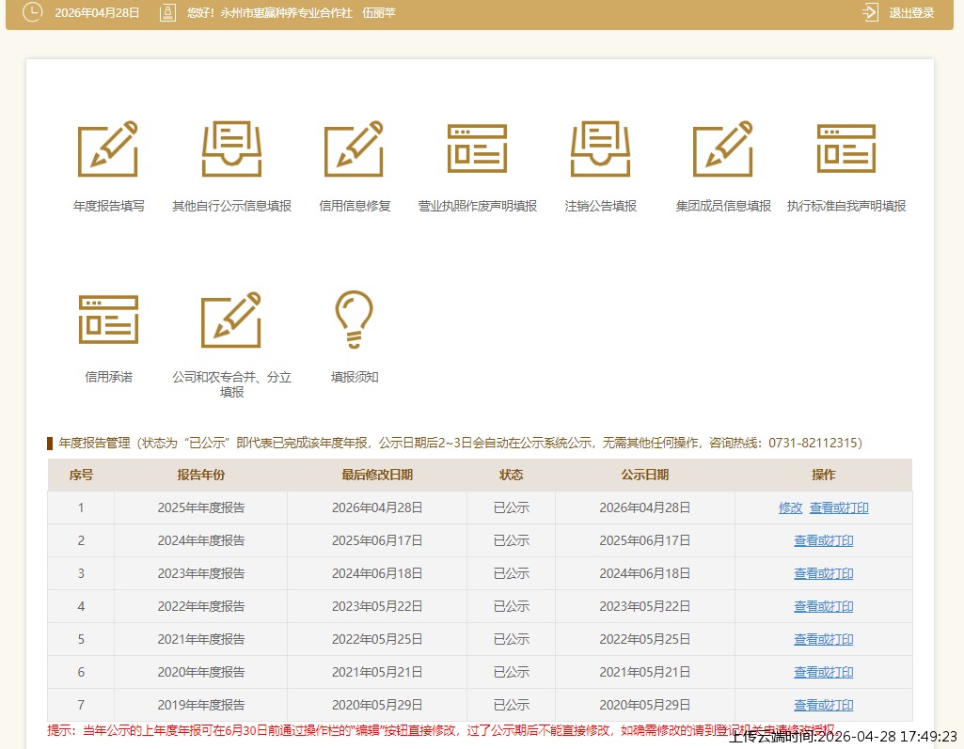Viewport: 964px width, 749px height.
Task: Open the 信用承诺 icon
Action: (108, 320)
